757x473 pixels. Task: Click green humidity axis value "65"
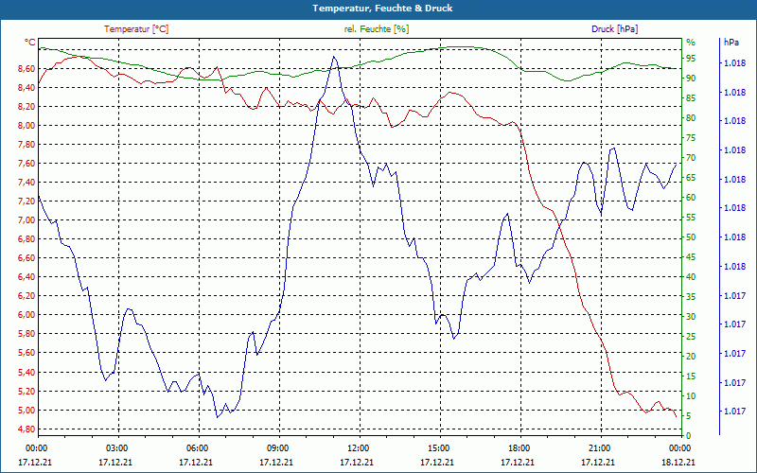[691, 178]
